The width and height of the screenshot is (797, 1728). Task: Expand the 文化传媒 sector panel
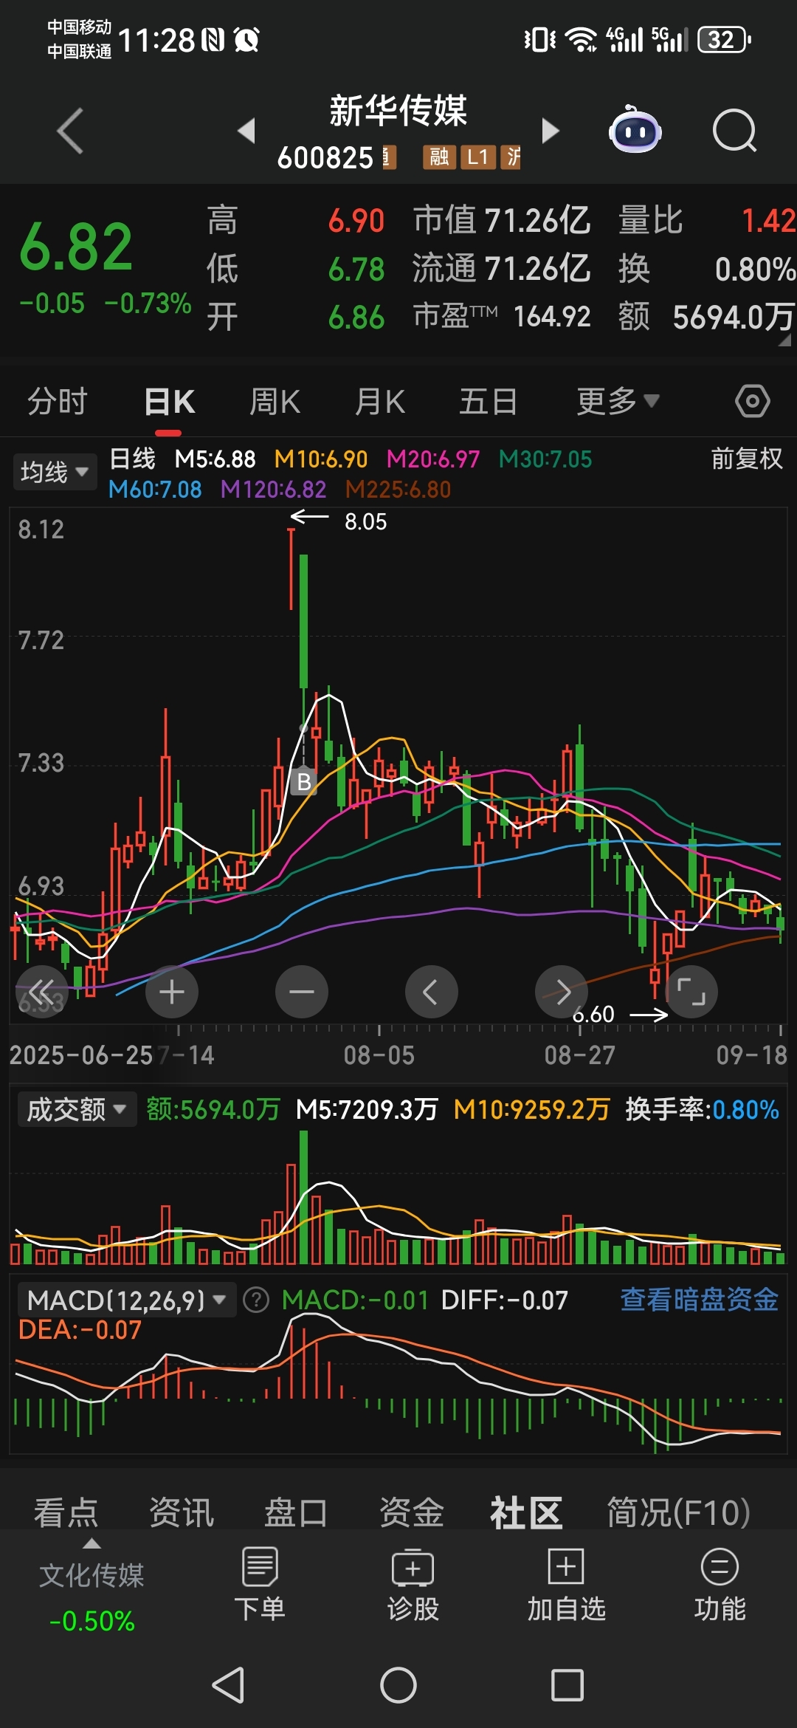pos(92,1575)
